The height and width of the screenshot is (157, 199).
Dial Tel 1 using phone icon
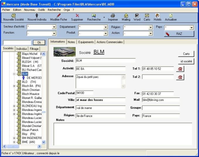[x=180, y=69]
